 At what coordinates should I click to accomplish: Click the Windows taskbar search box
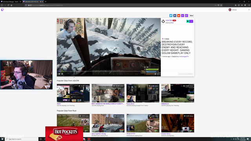pos(22,139)
